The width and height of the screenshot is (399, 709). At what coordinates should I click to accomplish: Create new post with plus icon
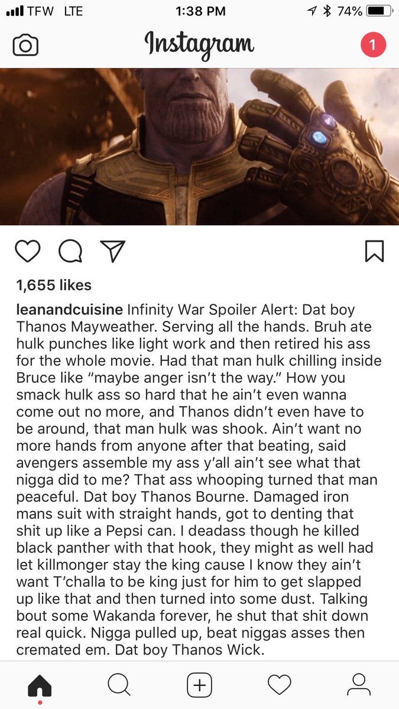point(199,685)
